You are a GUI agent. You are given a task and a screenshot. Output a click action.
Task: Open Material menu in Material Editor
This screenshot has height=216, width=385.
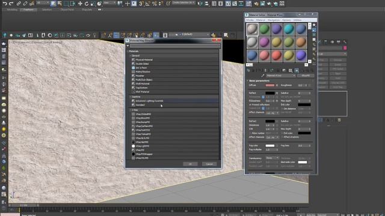point(260,20)
